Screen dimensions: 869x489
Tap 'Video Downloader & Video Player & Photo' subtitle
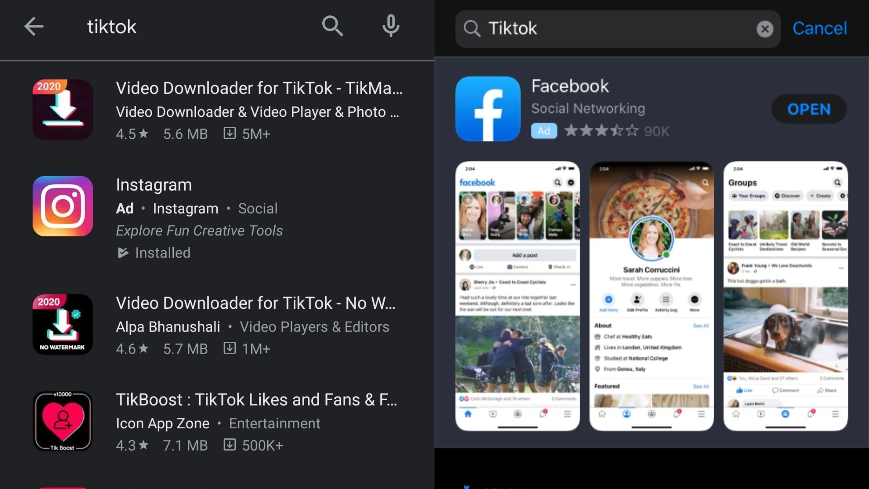(x=258, y=112)
